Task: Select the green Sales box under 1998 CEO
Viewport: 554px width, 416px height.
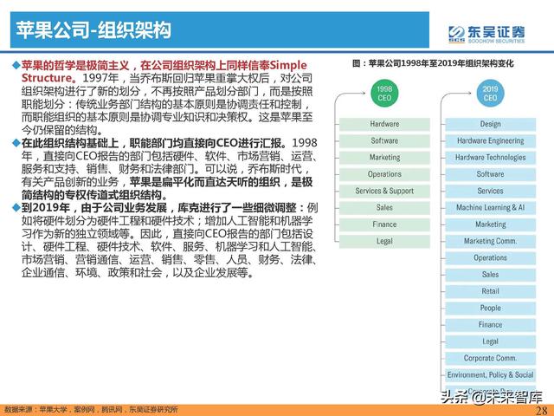Action: (x=384, y=208)
